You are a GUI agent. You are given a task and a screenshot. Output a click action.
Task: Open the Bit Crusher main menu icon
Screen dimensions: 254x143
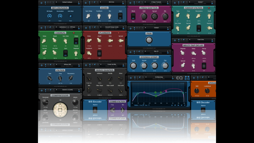(45, 3)
